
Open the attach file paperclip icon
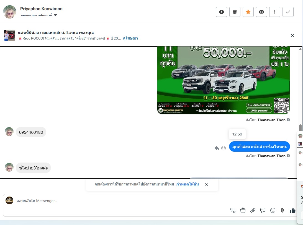point(253,211)
